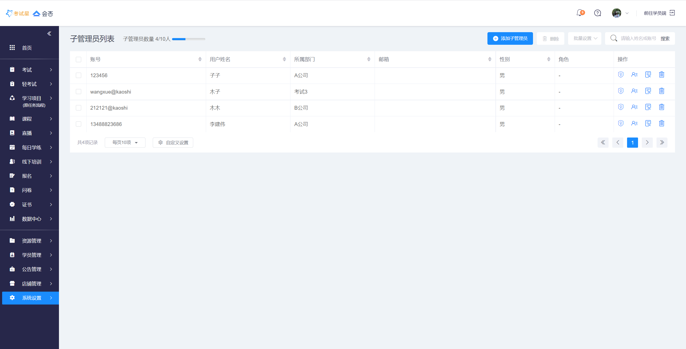This screenshot has height=349, width=686.
Task: Collapse the sidebar with double-chevron icon
Action: click(49, 34)
